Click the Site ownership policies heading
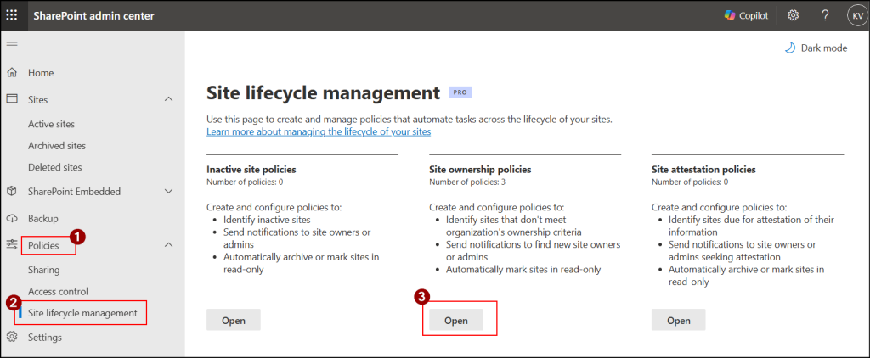This screenshot has width=870, height=358. pos(480,169)
